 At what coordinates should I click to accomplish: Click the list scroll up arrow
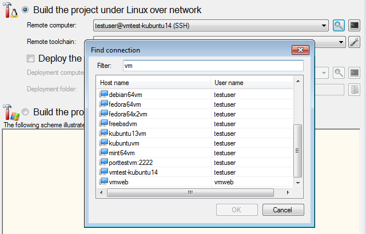[298, 81]
